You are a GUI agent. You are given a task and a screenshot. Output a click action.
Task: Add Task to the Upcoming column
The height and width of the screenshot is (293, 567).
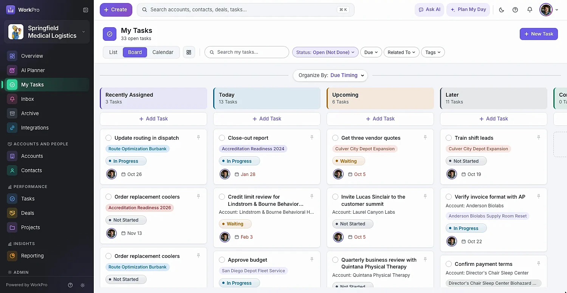[380, 119]
